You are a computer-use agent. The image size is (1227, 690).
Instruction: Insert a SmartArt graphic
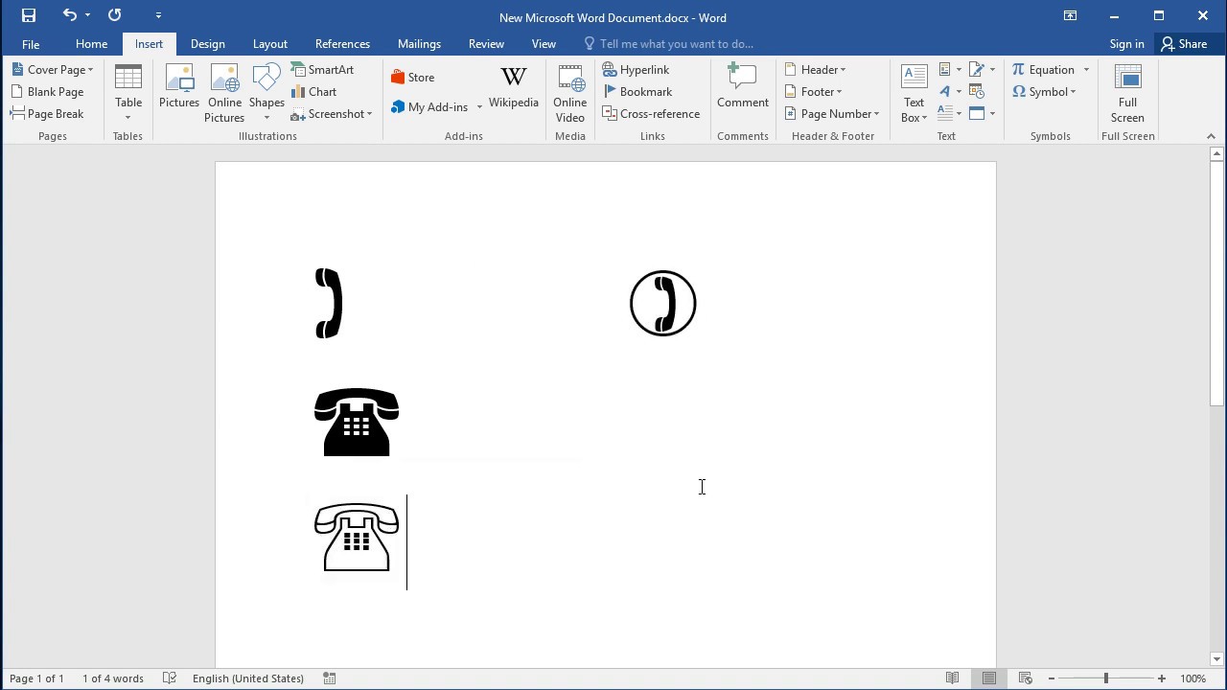pos(323,70)
